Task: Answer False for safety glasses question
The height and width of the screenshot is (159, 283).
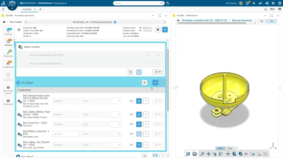Action: point(158,64)
